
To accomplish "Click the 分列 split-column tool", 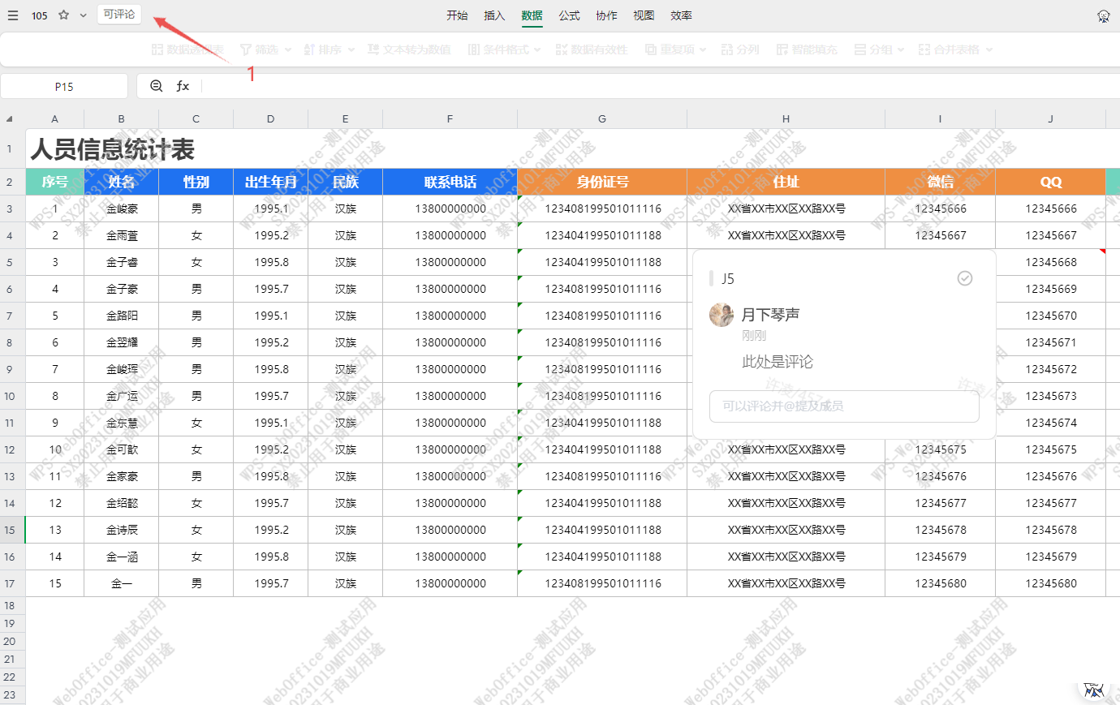I will pos(740,49).
